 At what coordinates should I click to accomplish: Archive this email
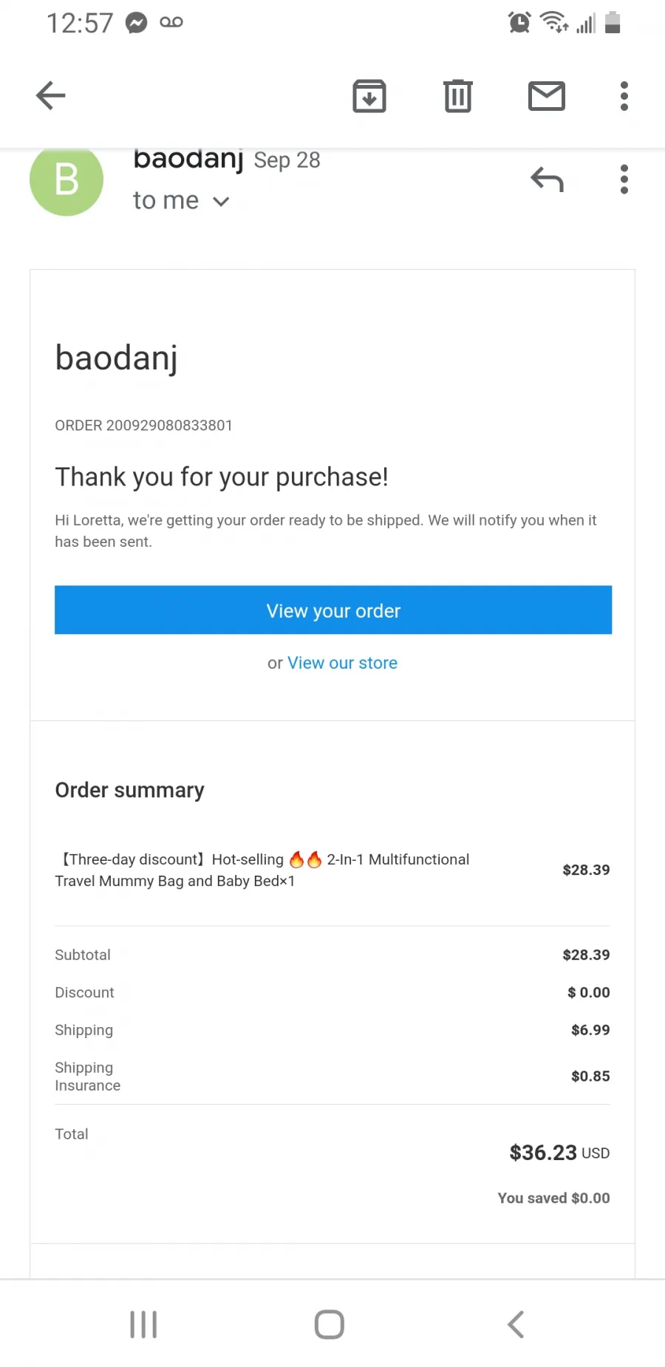pos(369,96)
